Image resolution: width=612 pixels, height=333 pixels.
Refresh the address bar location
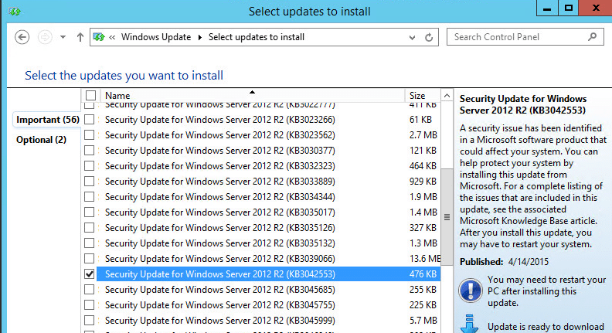(x=429, y=38)
